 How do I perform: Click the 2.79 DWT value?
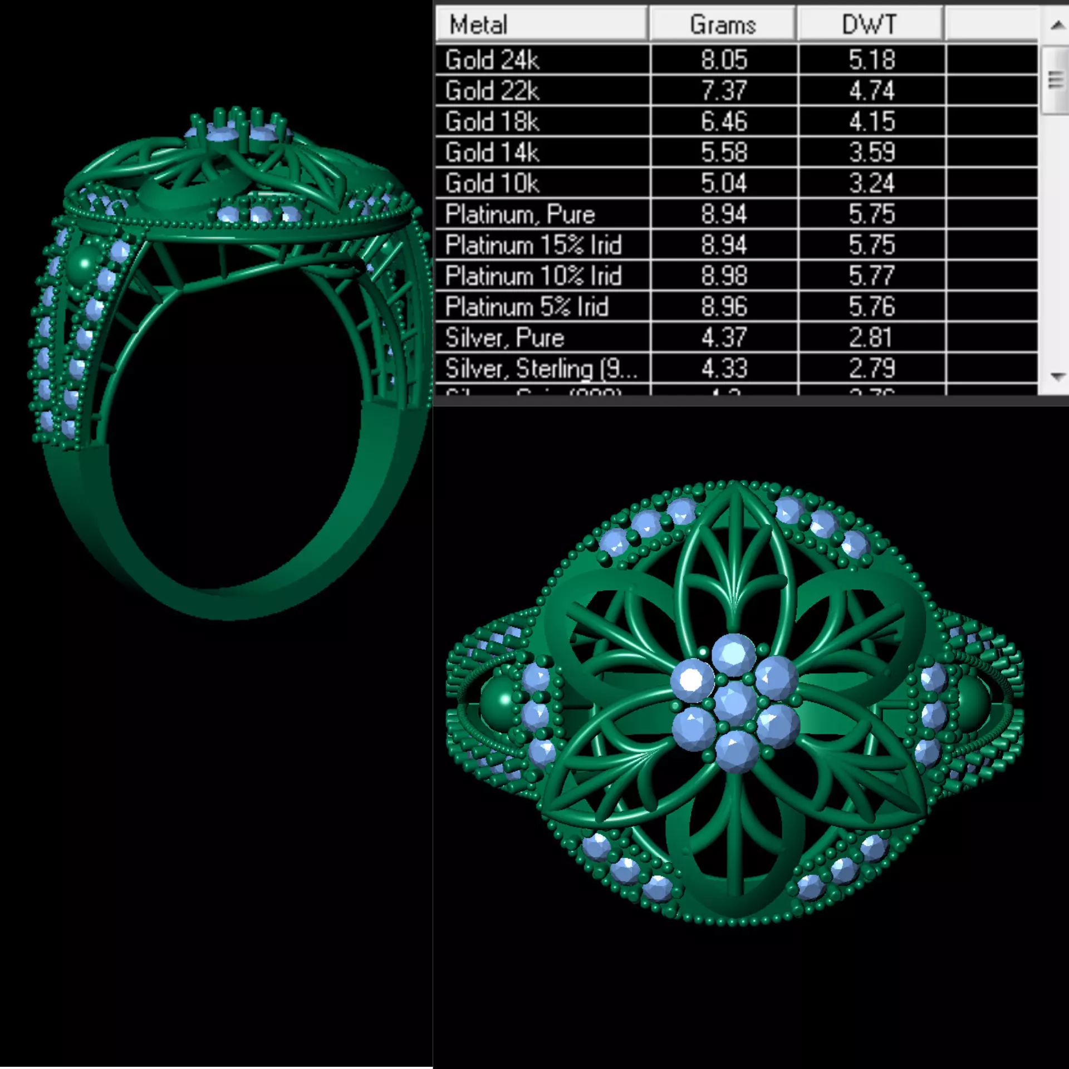click(x=872, y=368)
